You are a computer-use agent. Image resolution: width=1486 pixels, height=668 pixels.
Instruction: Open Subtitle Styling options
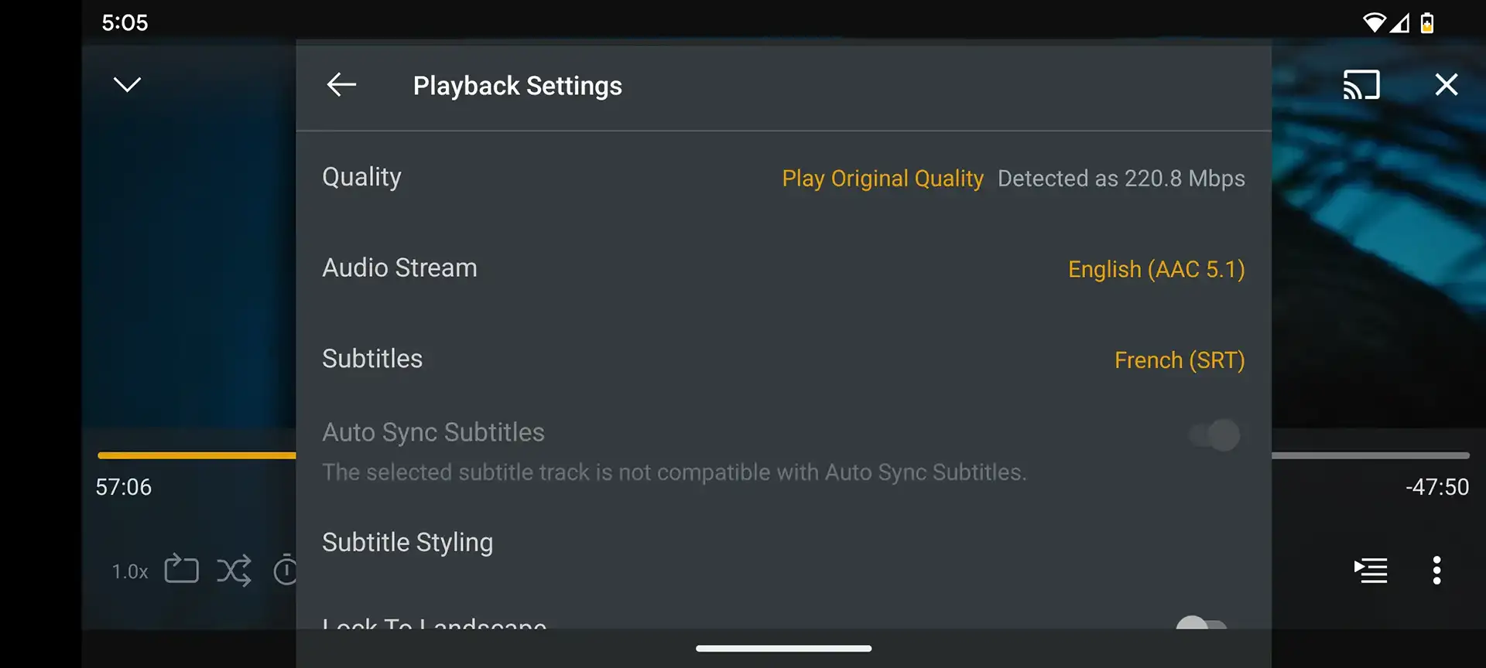click(x=408, y=542)
